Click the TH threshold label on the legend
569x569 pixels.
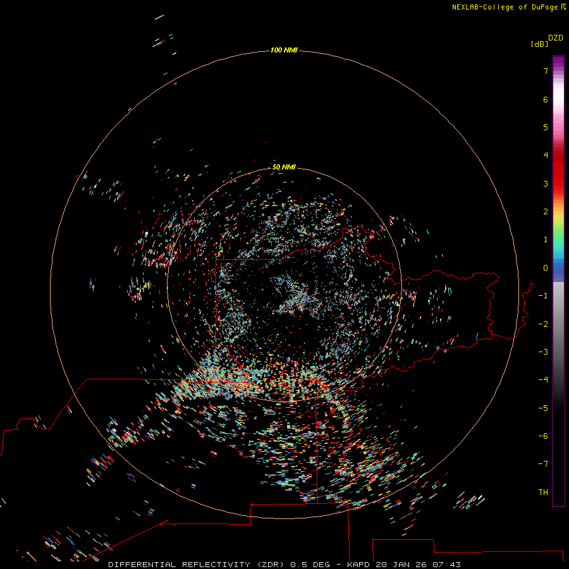[x=543, y=493]
